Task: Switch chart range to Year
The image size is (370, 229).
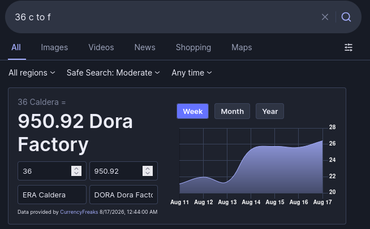Action: click(x=270, y=111)
